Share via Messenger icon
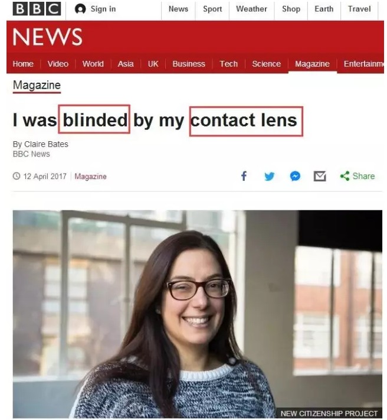Screen dimensions: 387x420 click(x=296, y=176)
